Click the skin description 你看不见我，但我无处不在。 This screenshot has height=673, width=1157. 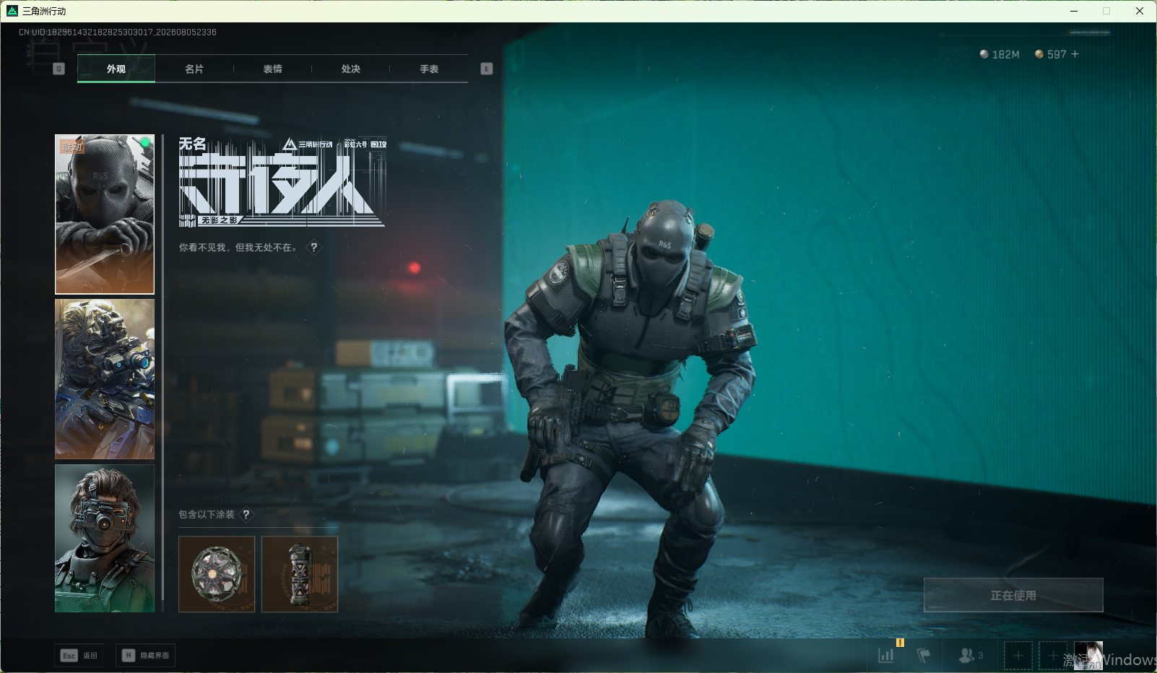(238, 247)
